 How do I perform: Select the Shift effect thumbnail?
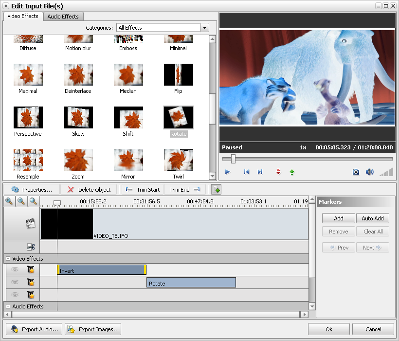[128, 117]
